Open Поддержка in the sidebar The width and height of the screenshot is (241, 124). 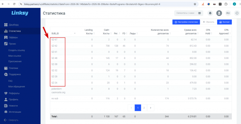coord(15,75)
